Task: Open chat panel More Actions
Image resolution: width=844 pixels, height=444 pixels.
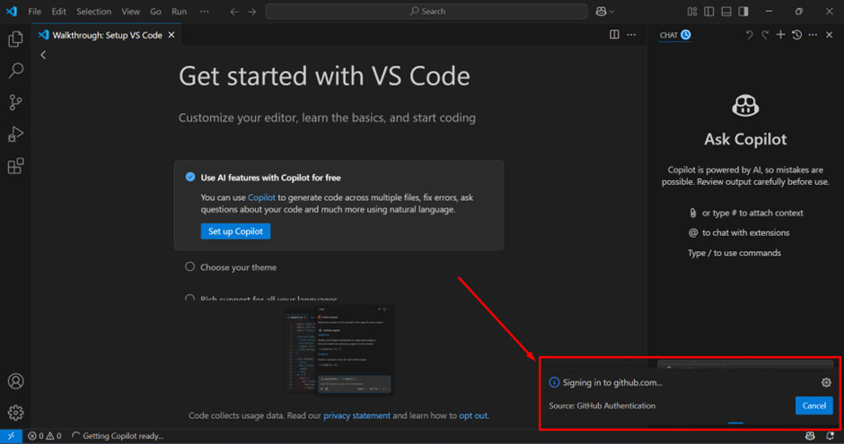Action: pyautogui.click(x=813, y=35)
